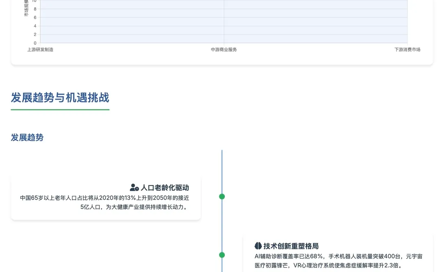Toggle the 下游消费市场 chart category
This screenshot has width=440, height=272.
tap(408, 50)
